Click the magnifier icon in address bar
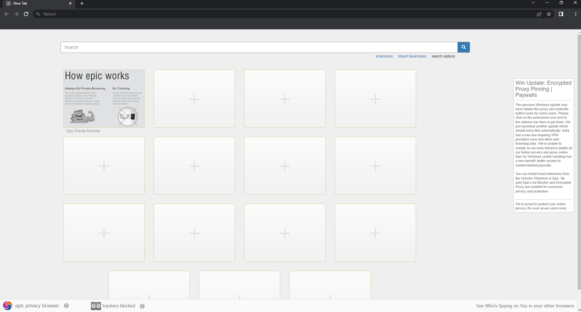 point(39,14)
